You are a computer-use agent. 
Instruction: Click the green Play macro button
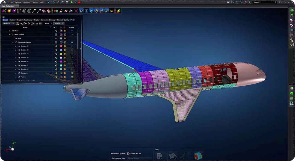pyautogui.click(x=72, y=2)
